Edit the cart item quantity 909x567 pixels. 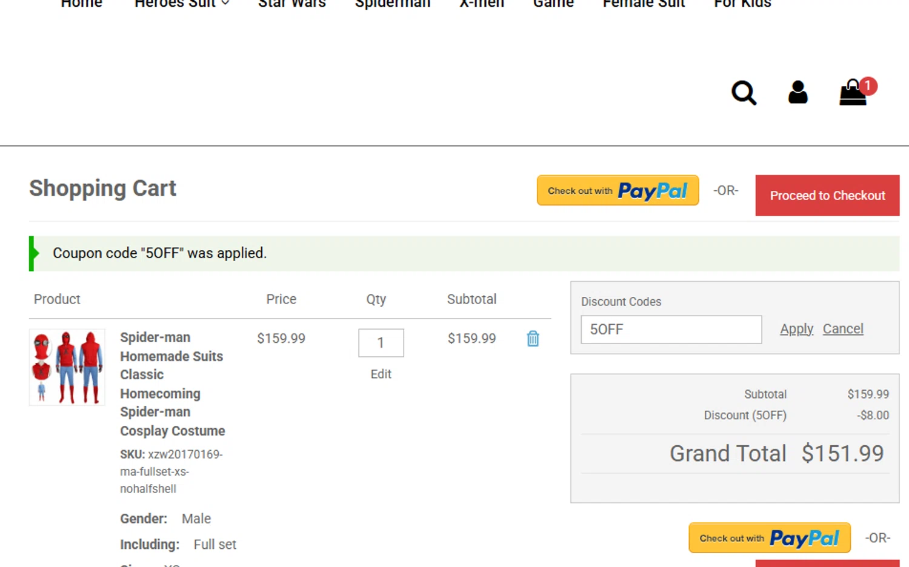point(381,374)
